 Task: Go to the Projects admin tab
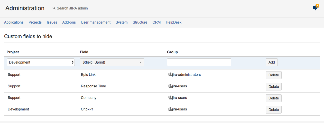point(35,22)
